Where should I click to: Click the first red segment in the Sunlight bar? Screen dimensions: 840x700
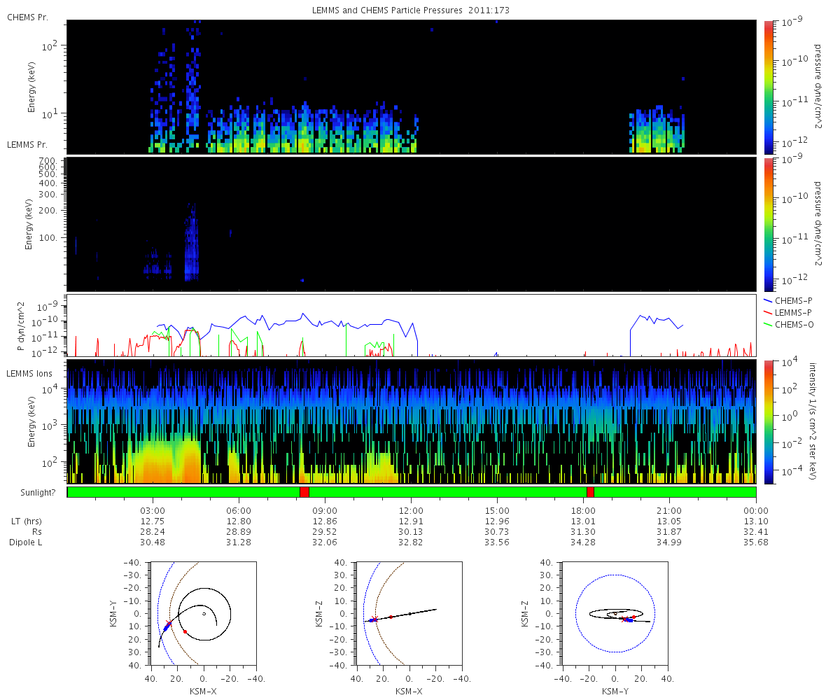tap(304, 492)
